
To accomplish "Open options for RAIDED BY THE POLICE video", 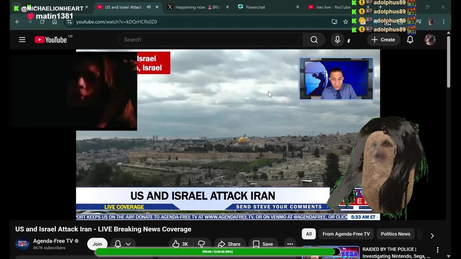I will [x=438, y=250].
